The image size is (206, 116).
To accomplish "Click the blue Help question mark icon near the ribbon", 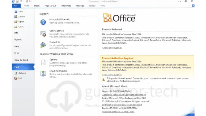I will [x=193, y=6].
